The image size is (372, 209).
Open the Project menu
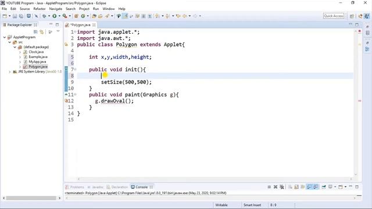click(x=84, y=9)
